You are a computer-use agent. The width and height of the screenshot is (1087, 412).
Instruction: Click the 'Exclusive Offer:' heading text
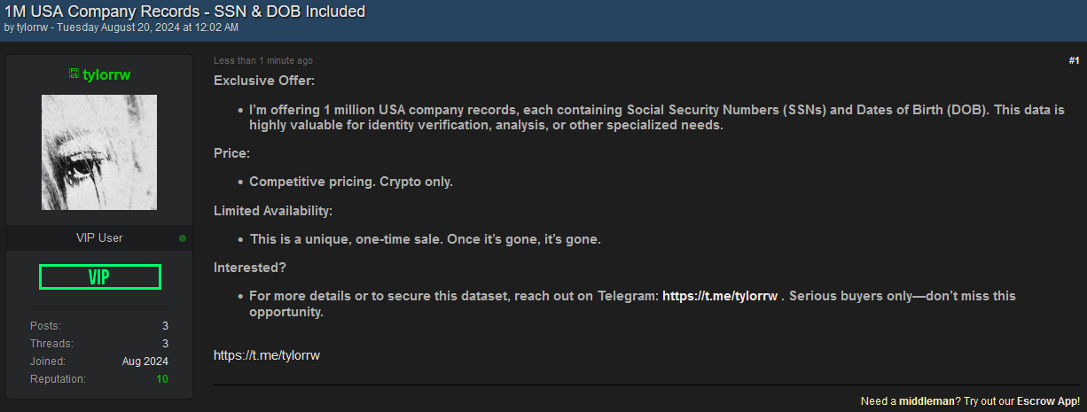coord(264,82)
